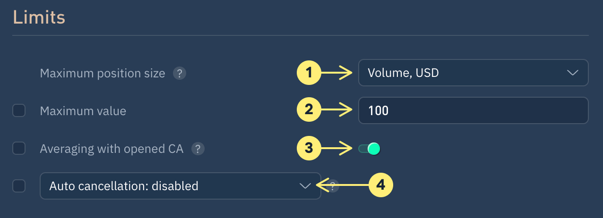
Task: Click the yellow badge numbered 3
Action: click(x=309, y=149)
